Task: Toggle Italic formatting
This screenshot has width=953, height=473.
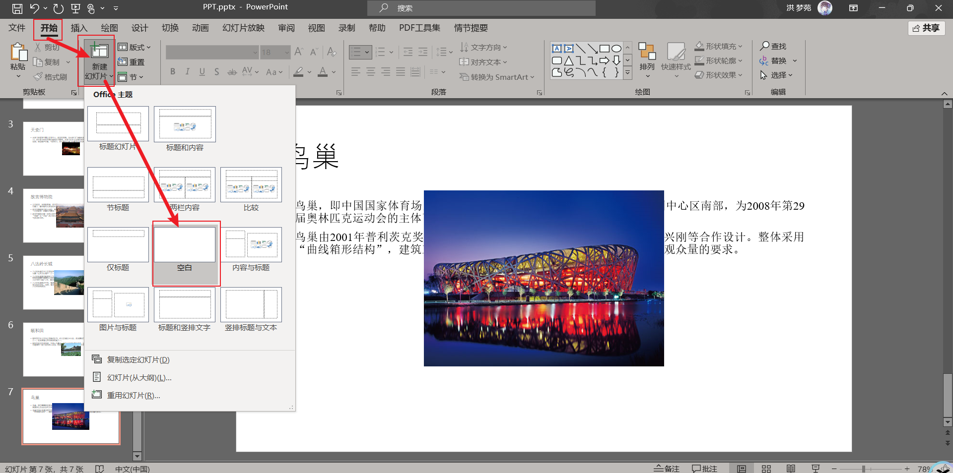Action: (x=187, y=72)
